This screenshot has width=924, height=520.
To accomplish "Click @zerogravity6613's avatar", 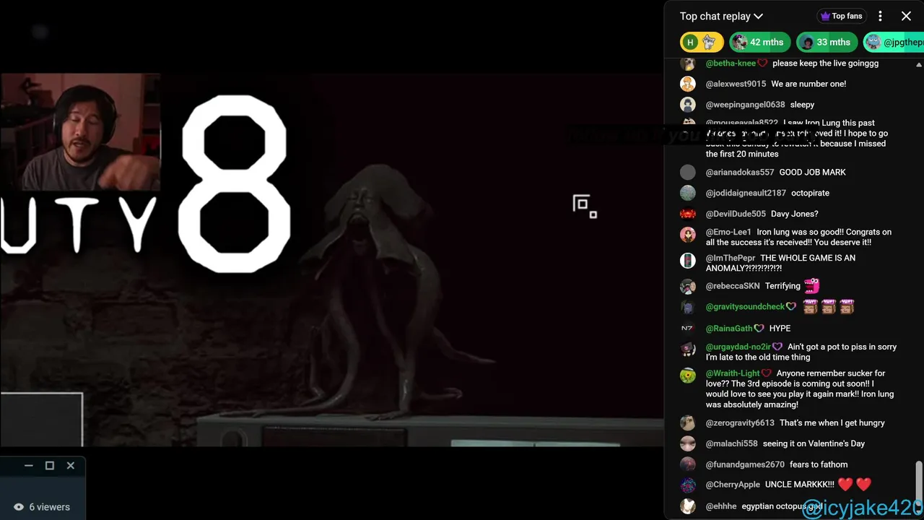I will pyautogui.click(x=688, y=422).
